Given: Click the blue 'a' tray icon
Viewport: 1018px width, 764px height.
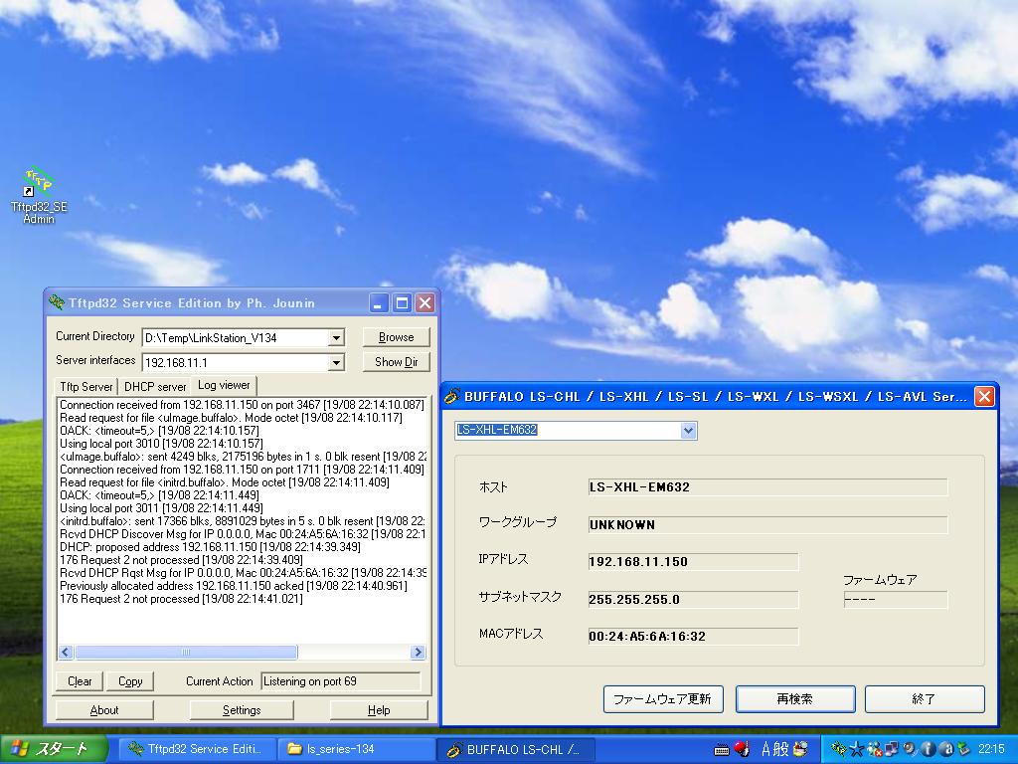Looking at the screenshot, I should (x=945, y=749).
